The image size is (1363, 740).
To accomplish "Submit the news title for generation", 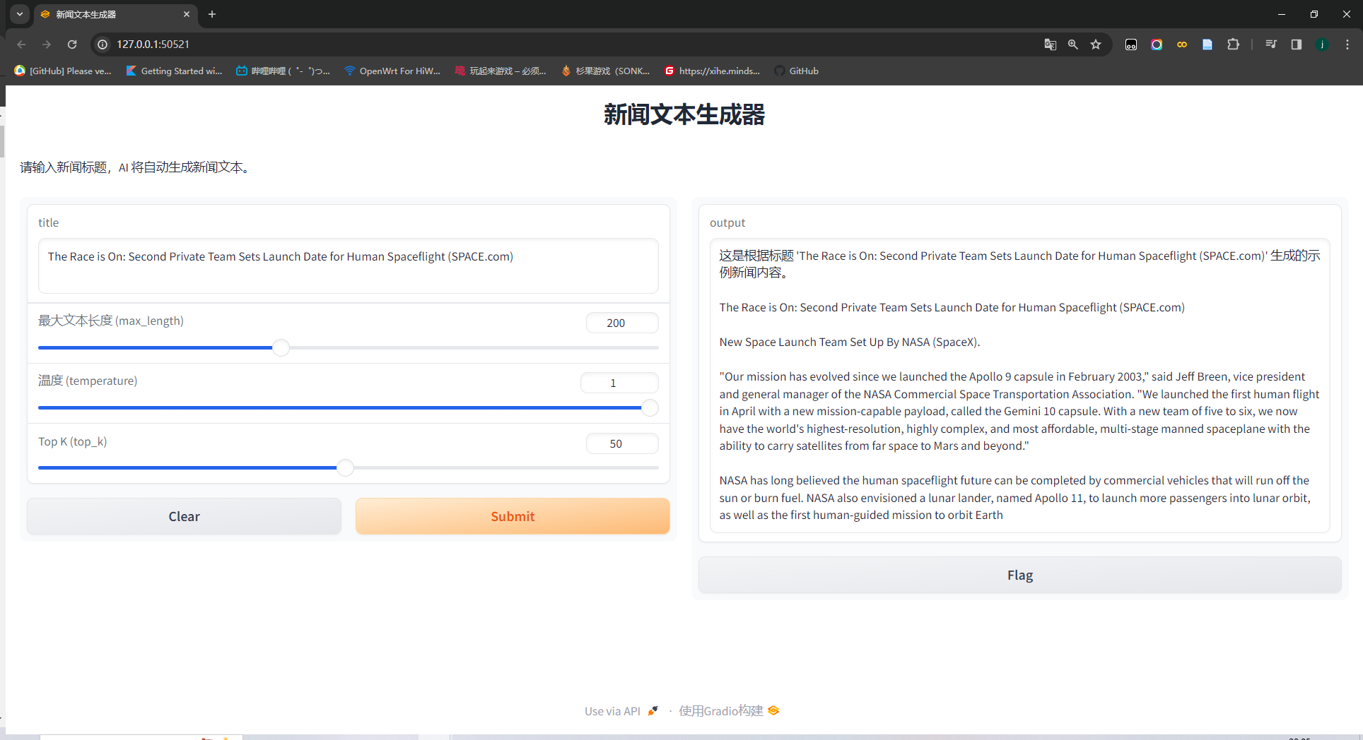I will tap(513, 516).
